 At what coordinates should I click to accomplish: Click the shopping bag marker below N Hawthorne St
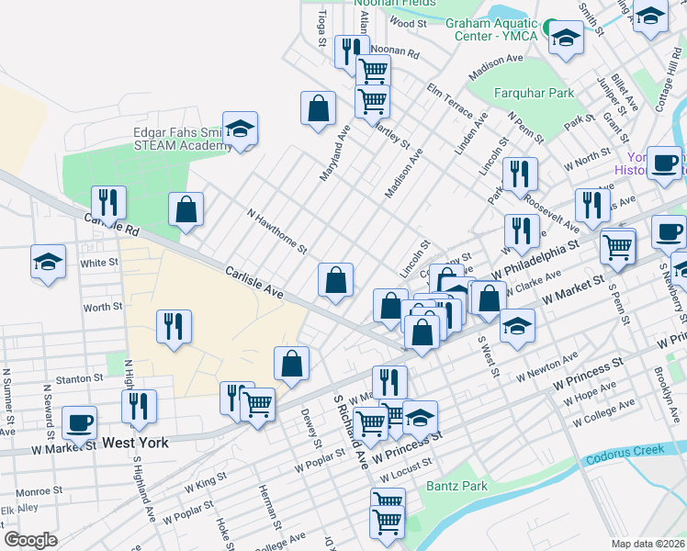click(335, 280)
